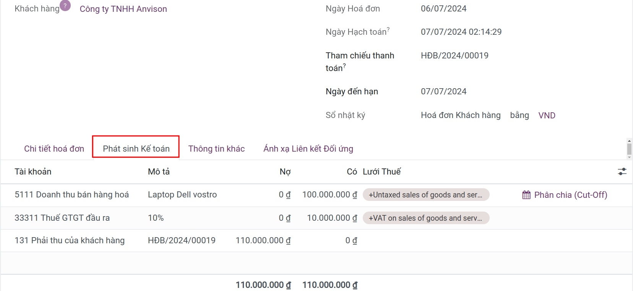Image resolution: width=633 pixels, height=291 pixels.
Task: Select the 131 Phải thu của khách hàng row
Action: 70,241
